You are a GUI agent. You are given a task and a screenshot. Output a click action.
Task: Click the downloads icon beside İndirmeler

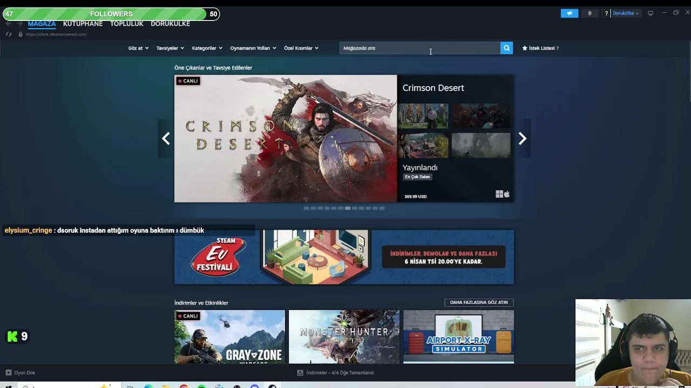pyautogui.click(x=300, y=372)
